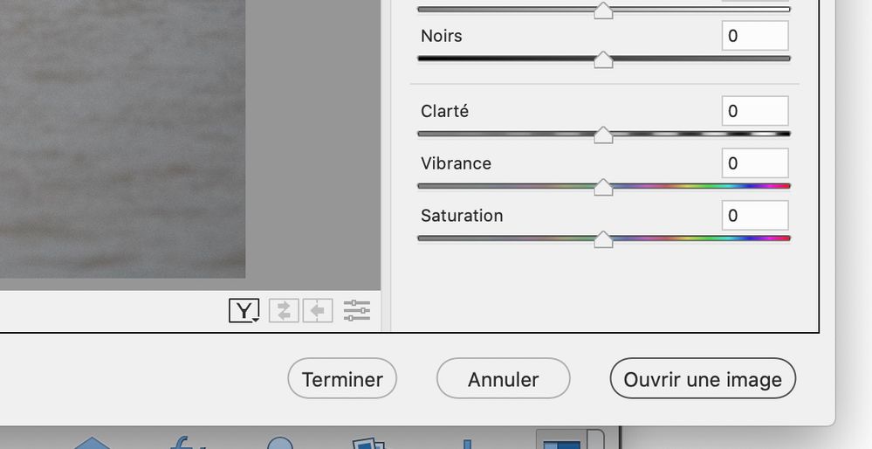Click the Ouvrir une image button
Viewport: 872px width, 449px height.
(703, 378)
